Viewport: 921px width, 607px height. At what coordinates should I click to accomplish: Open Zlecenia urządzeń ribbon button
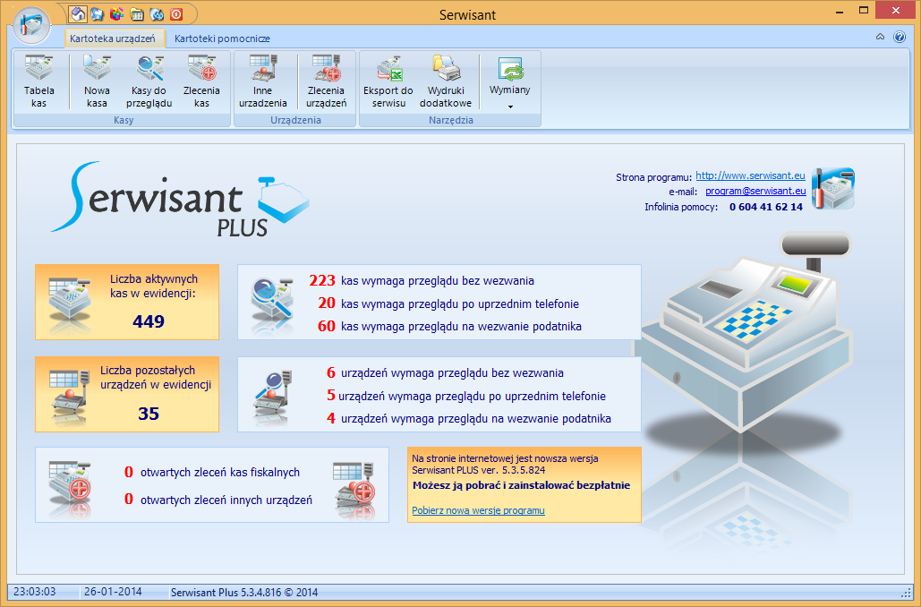click(x=326, y=81)
